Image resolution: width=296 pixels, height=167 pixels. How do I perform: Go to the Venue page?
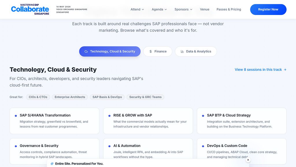click(205, 10)
